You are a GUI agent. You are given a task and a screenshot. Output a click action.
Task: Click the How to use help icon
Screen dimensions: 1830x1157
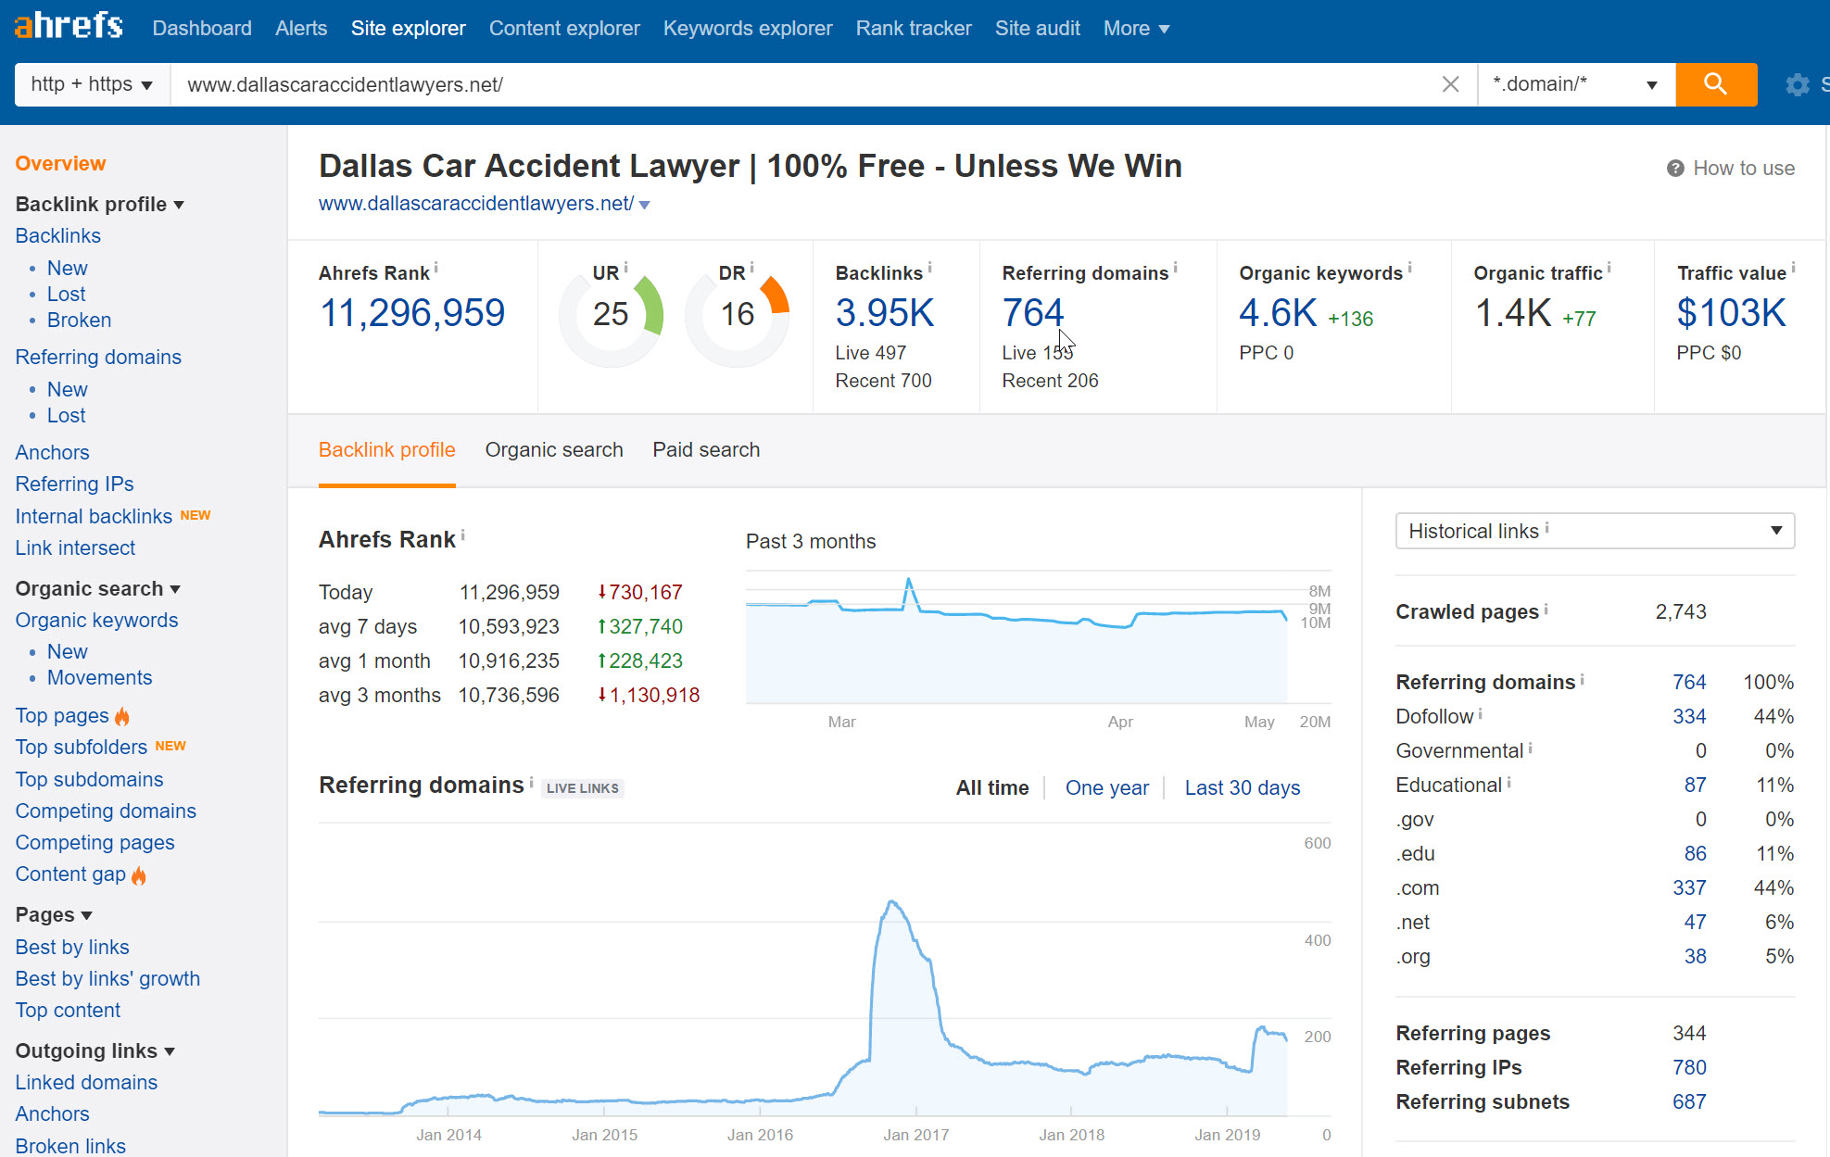pyautogui.click(x=1675, y=169)
